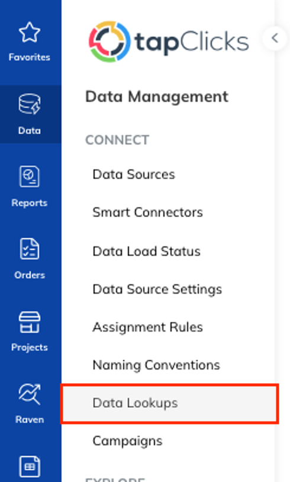
Task: Click the Data Management heading
Action: click(x=157, y=97)
